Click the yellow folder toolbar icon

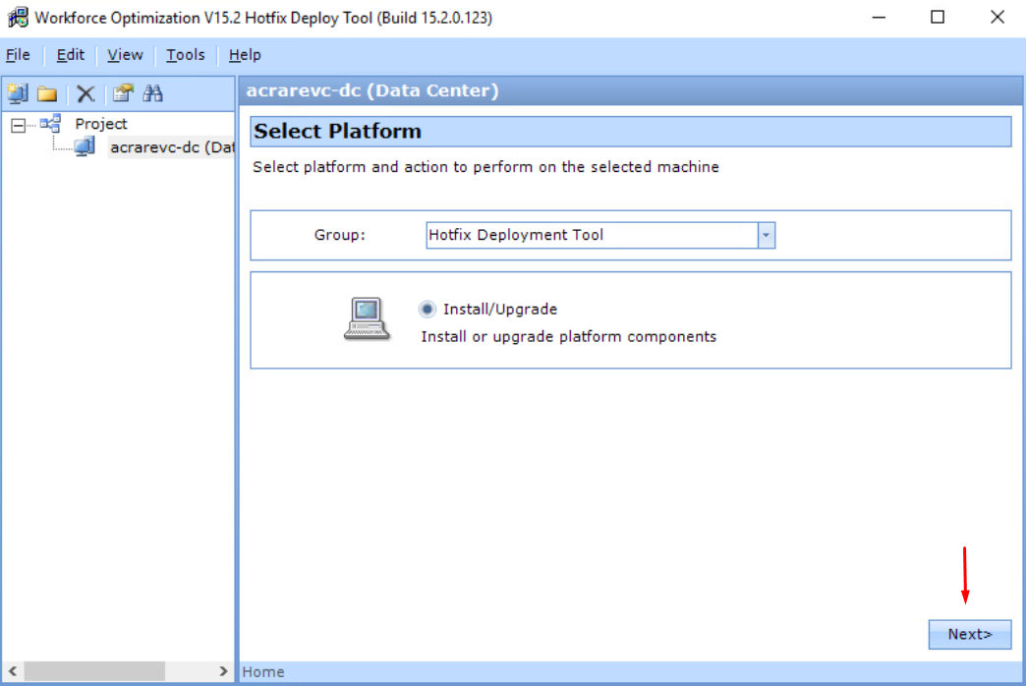46,93
